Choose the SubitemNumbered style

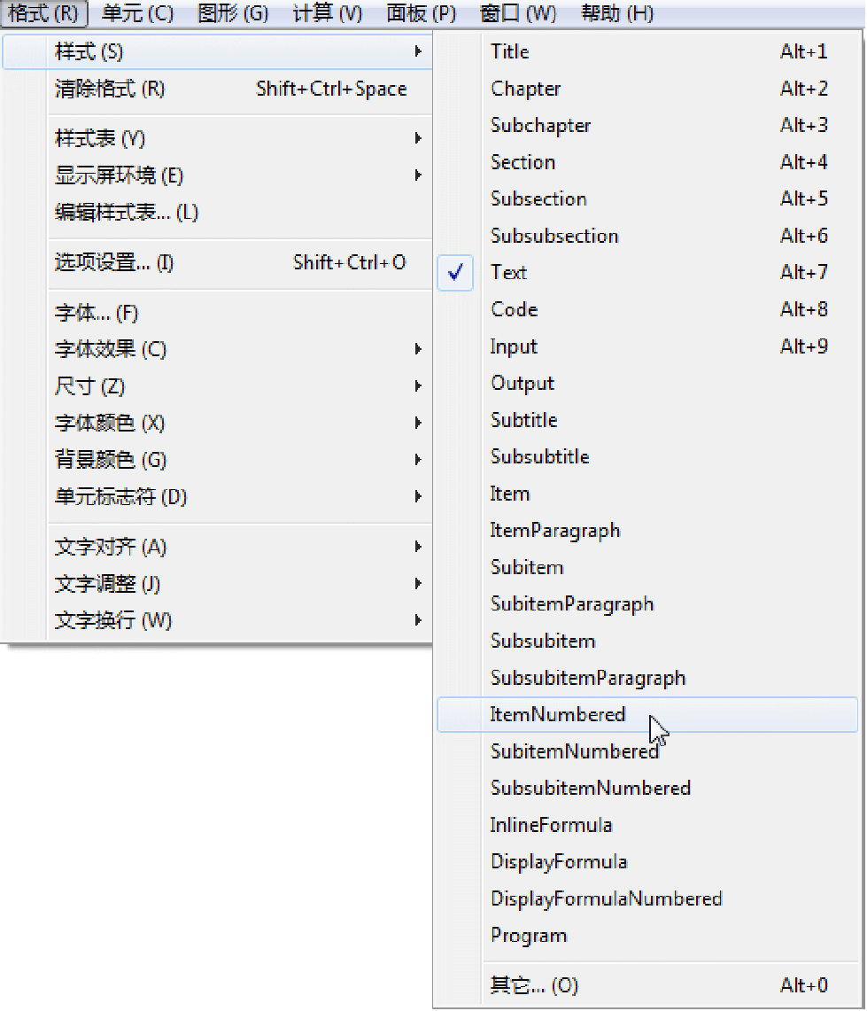(647, 751)
